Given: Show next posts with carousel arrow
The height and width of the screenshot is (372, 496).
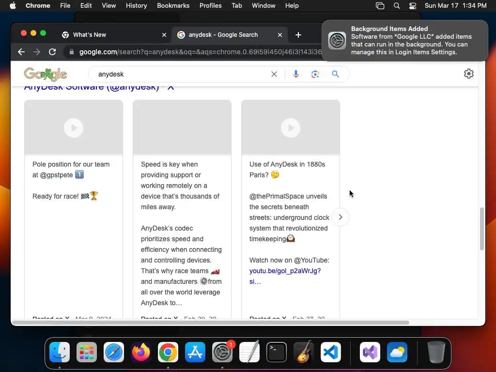Looking at the screenshot, I should click(341, 217).
